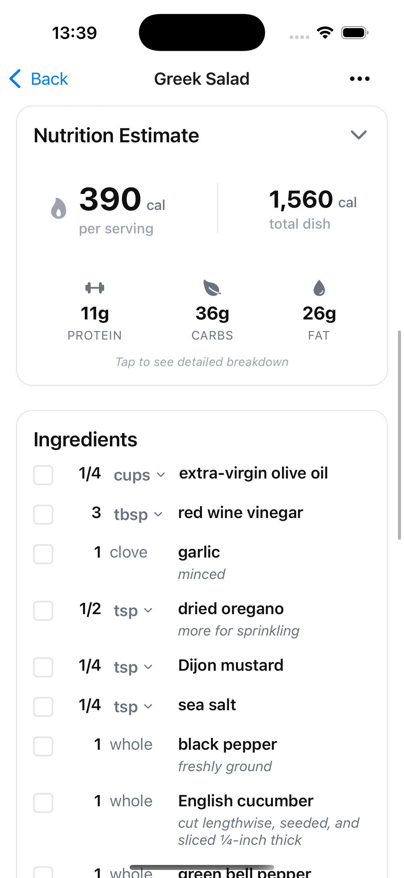
Task: Tap the Wi-Fi status icon
Action: (325, 33)
